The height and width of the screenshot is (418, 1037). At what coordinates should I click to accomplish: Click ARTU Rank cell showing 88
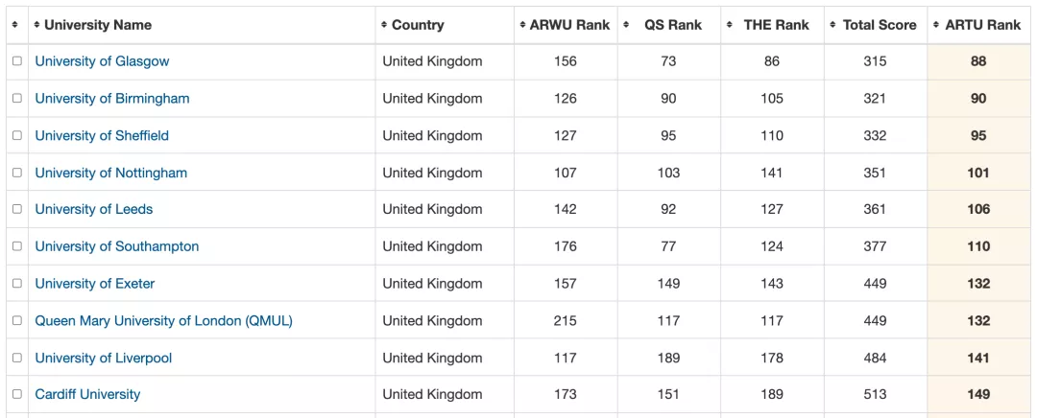(978, 61)
